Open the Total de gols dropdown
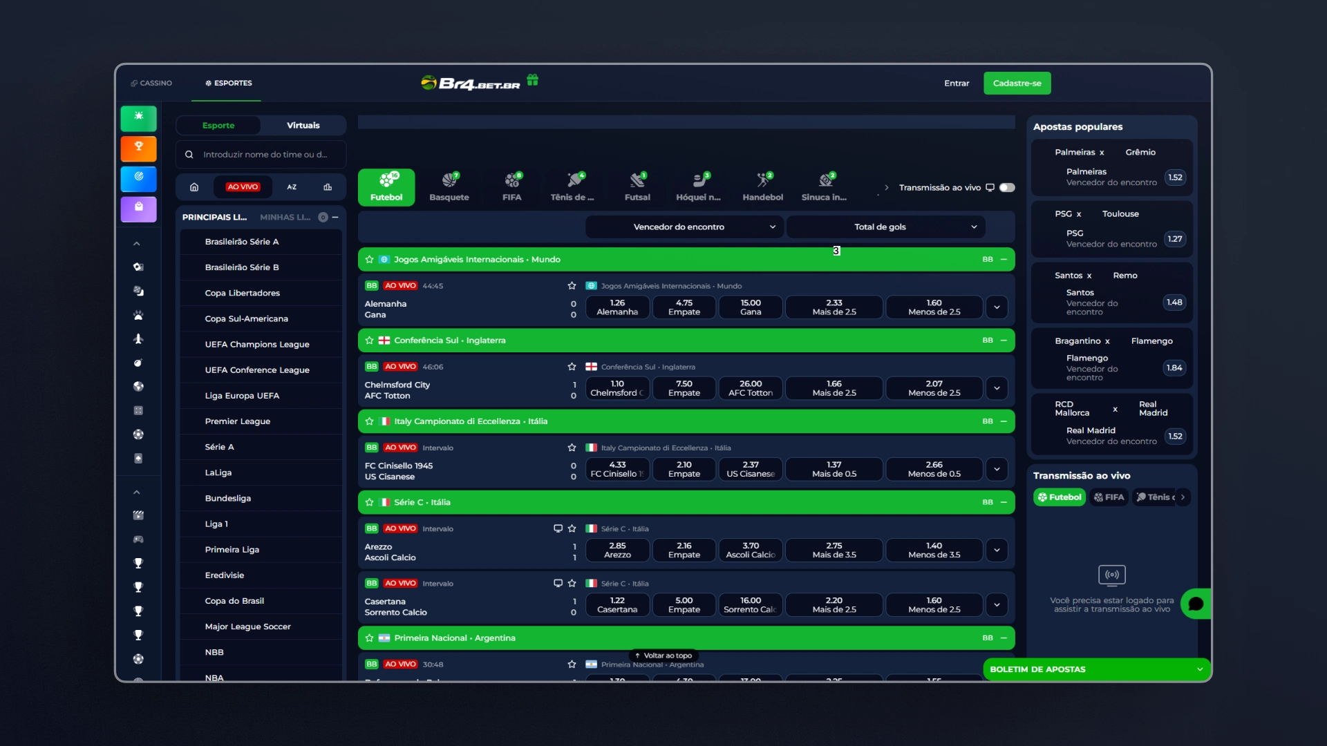1327x746 pixels. [885, 227]
